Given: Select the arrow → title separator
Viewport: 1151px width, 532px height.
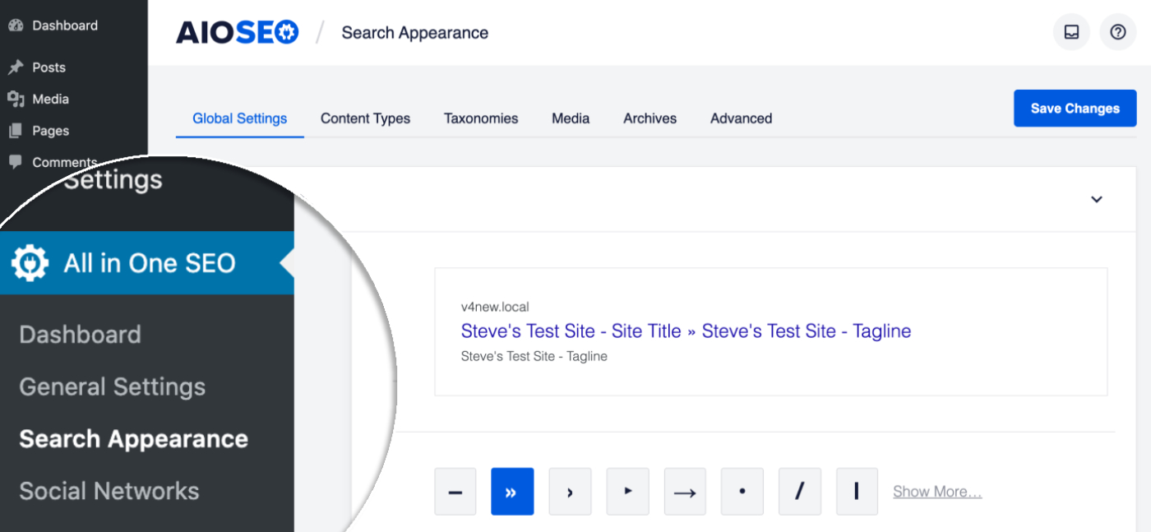Looking at the screenshot, I should click(685, 492).
